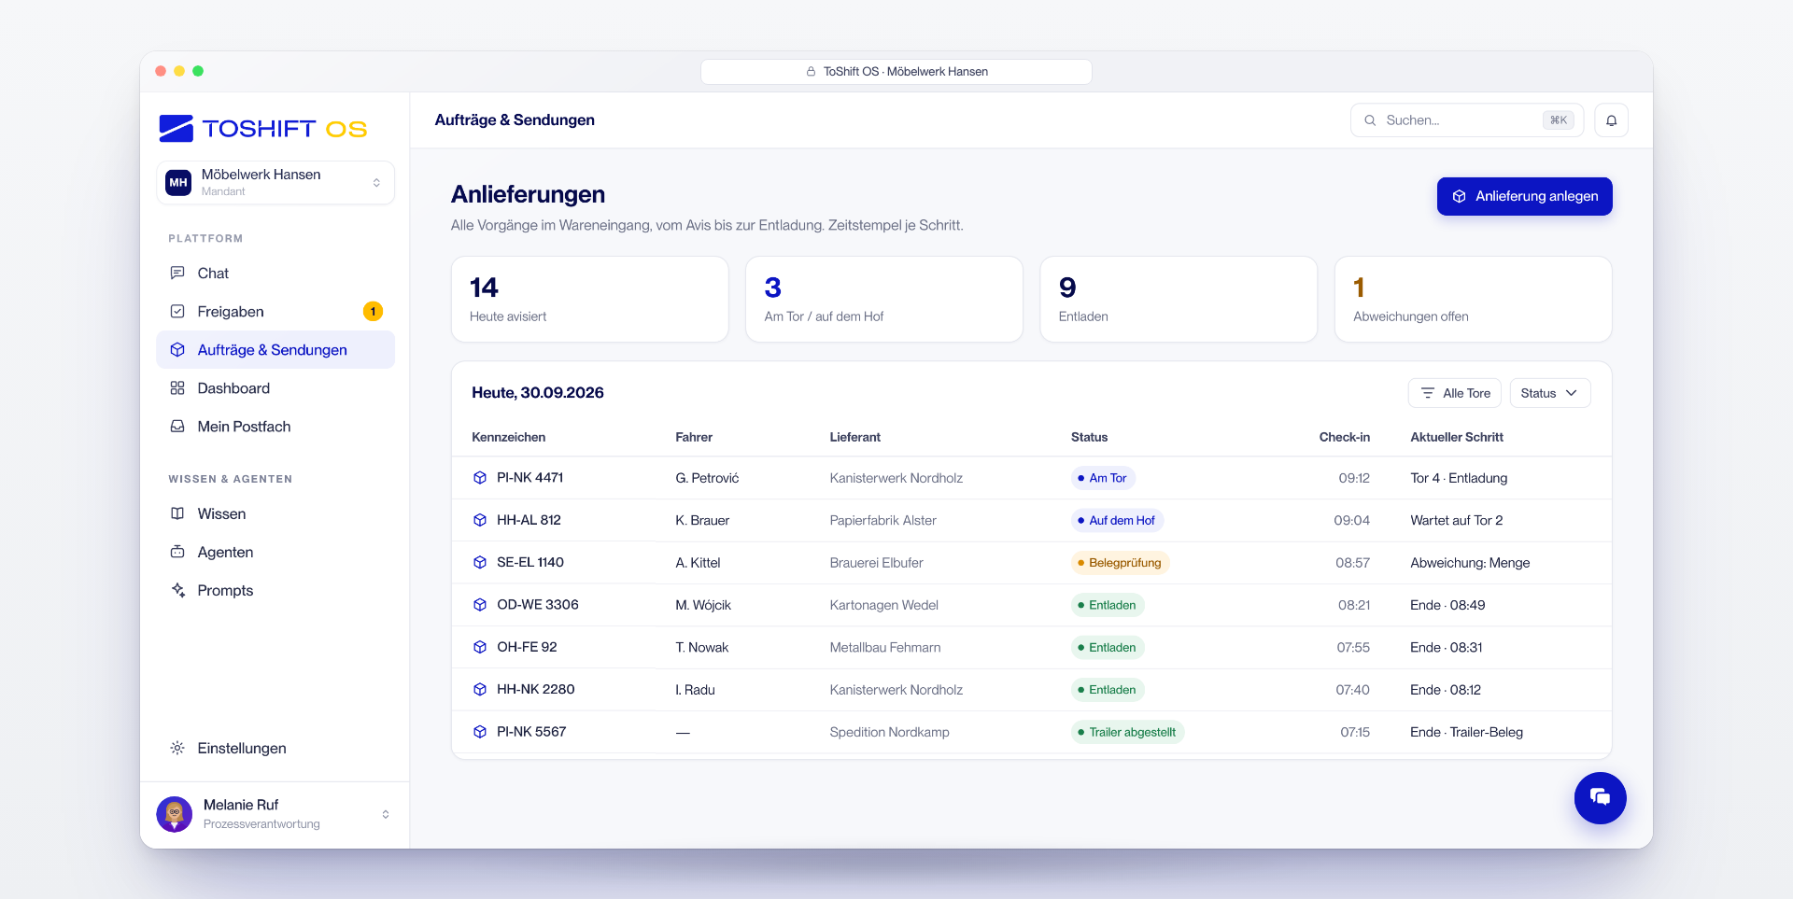Click the package icon beside PI-NK 5567
This screenshot has height=899, width=1793.
pyautogui.click(x=480, y=732)
